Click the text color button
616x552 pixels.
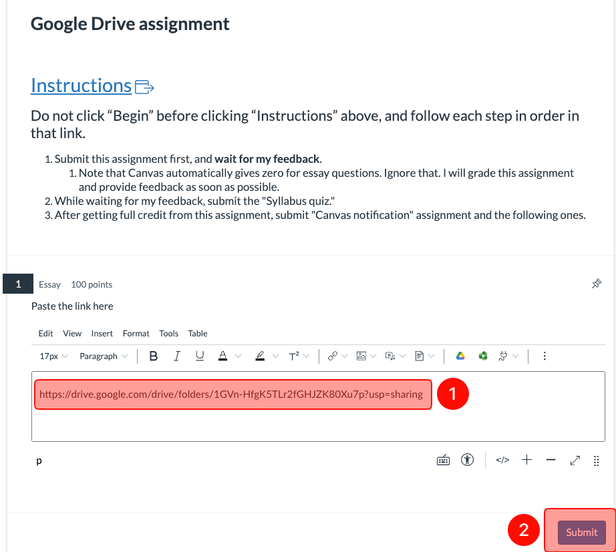coord(222,356)
